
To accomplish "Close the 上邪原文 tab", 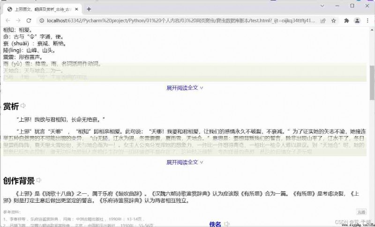I will tap(76, 9).
